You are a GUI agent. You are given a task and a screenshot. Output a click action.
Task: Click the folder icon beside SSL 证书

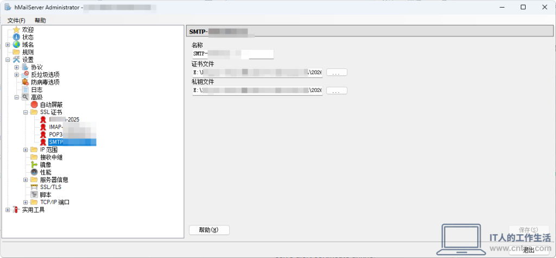(x=34, y=112)
